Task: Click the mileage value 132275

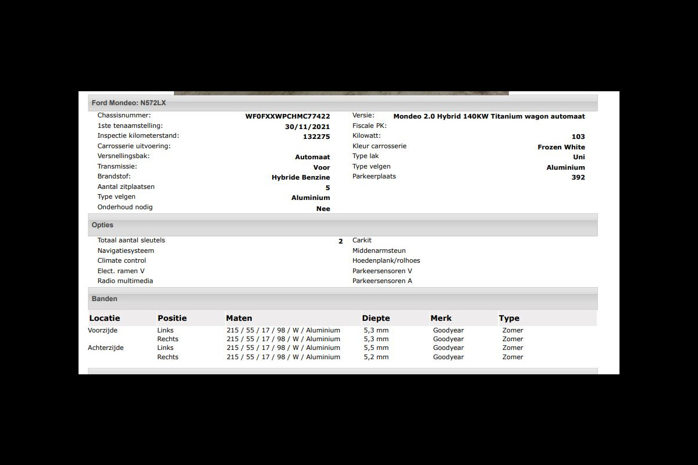Action: tap(316, 137)
